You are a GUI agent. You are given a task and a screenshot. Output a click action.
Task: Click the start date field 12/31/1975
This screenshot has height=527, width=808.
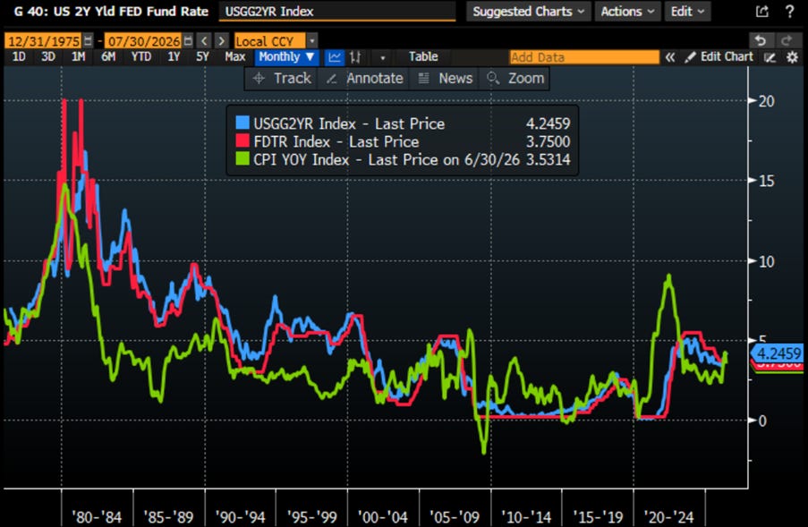43,40
